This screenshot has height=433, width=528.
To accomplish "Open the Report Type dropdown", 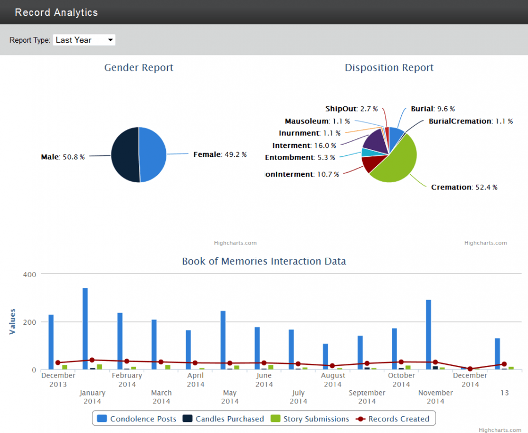I will (84, 40).
